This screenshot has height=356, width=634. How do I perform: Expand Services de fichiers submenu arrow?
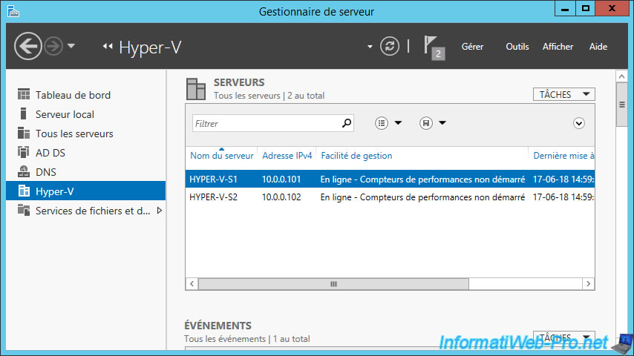(x=160, y=211)
